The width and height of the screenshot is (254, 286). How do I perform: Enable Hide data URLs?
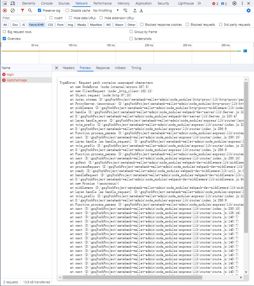pos(70,18)
